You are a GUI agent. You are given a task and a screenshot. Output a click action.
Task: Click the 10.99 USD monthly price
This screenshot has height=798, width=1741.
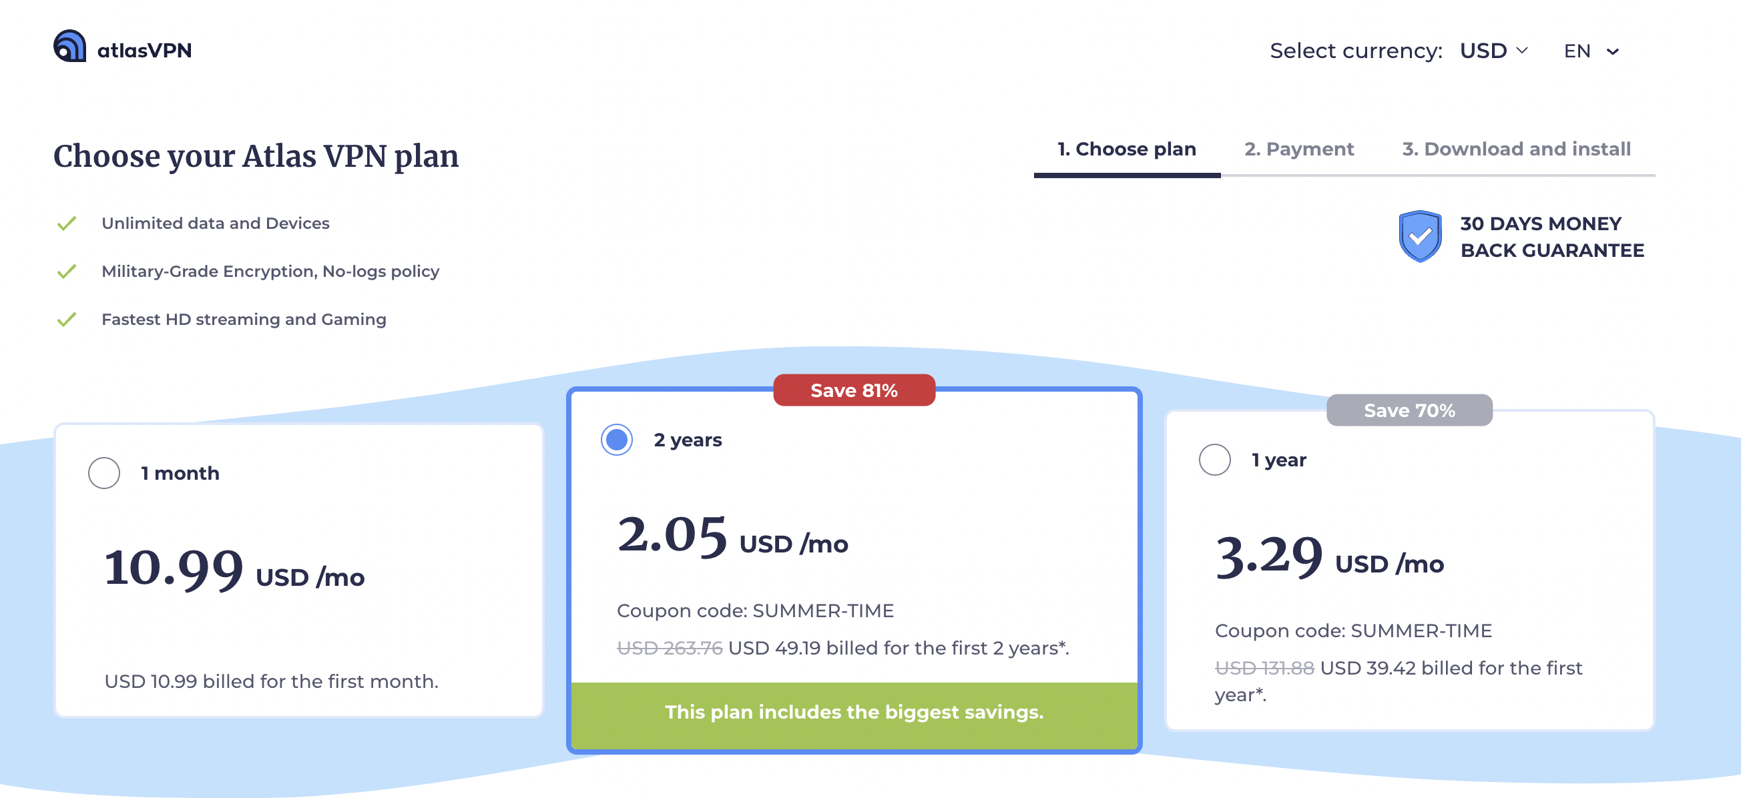pyautogui.click(x=174, y=571)
